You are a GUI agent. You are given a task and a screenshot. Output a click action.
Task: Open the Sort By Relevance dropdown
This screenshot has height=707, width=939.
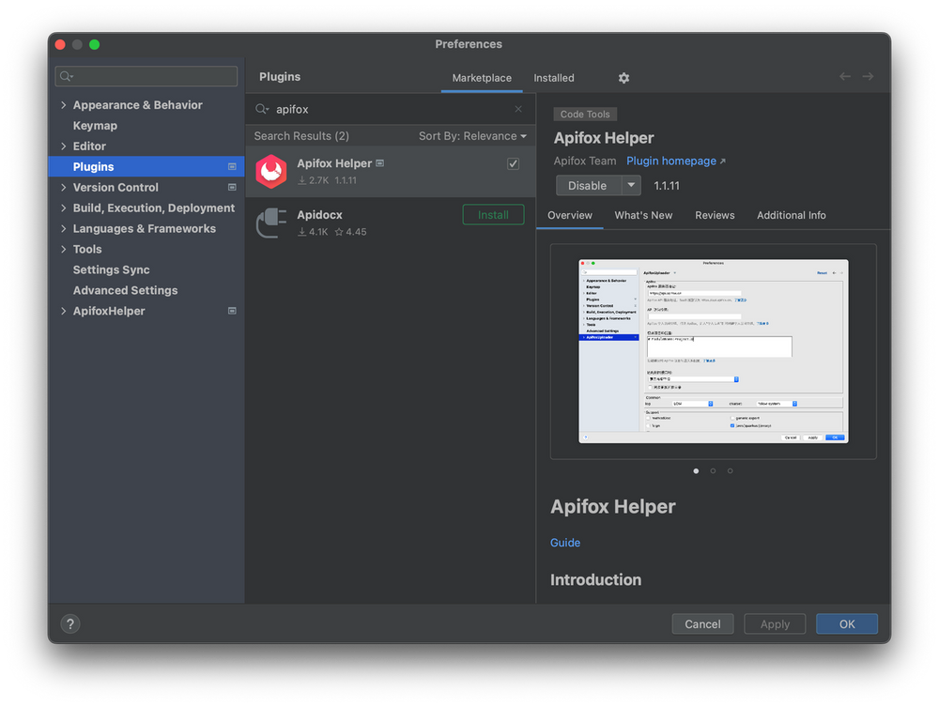pyautogui.click(x=472, y=135)
